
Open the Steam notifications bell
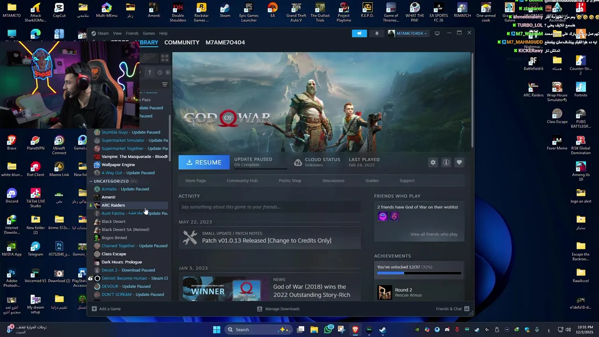[x=377, y=33]
